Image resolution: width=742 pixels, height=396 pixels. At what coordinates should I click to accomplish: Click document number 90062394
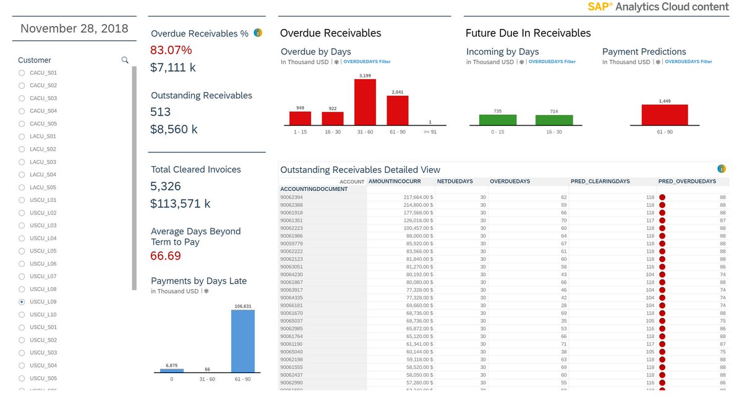pyautogui.click(x=291, y=197)
